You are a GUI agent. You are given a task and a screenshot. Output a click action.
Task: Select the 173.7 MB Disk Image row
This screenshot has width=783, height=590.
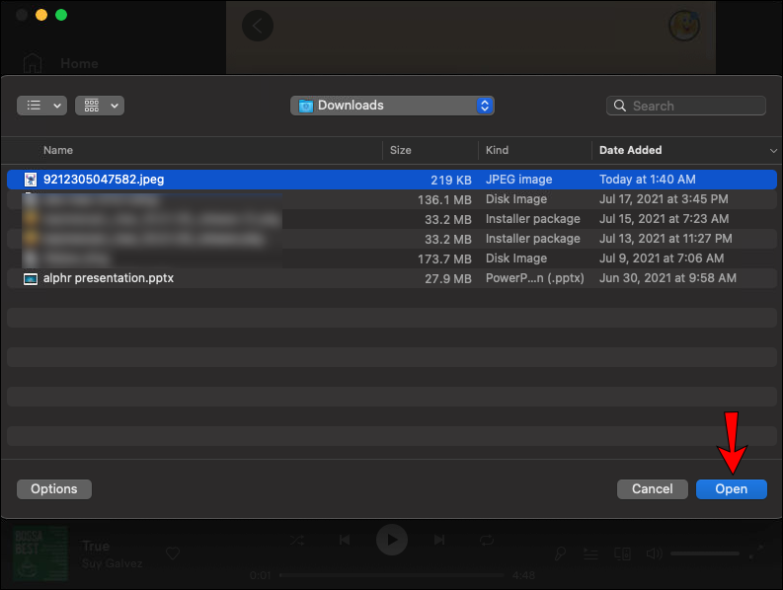click(392, 258)
